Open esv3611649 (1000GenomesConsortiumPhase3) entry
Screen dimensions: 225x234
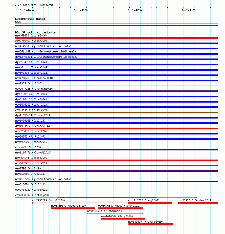(x=46, y=51)
